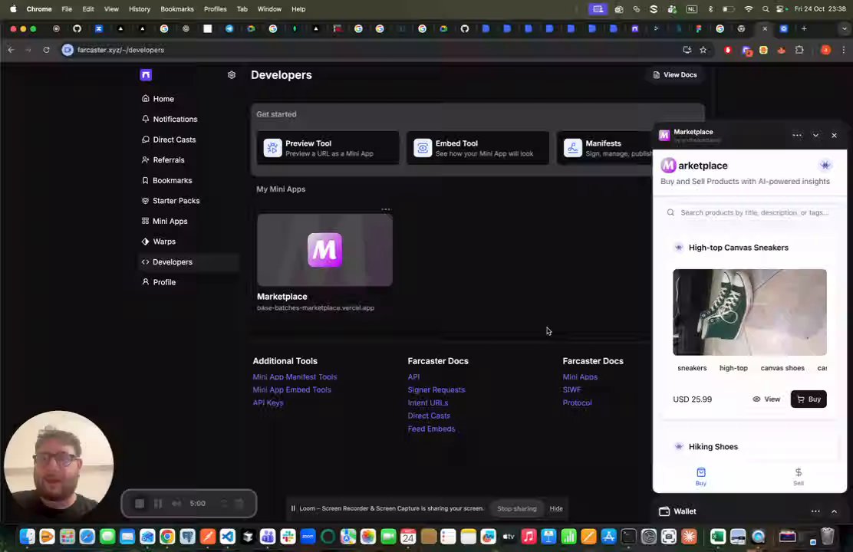Click the High-top Canvas Sneakers image
Screen dimensions: 853x552
click(749, 312)
